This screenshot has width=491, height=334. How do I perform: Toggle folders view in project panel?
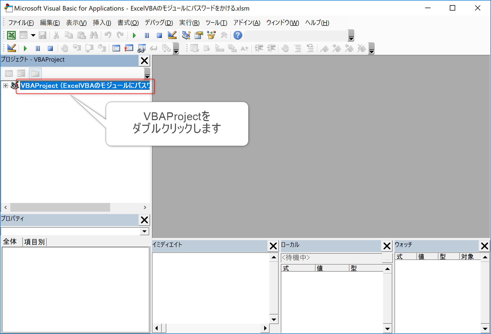point(35,73)
